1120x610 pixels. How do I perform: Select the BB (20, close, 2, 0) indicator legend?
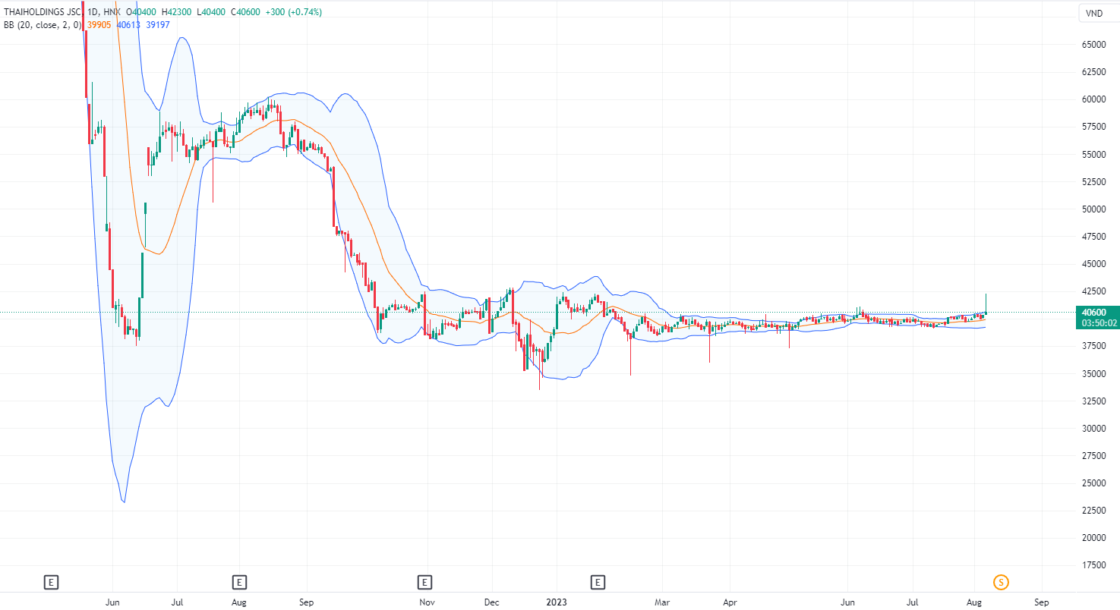pos(43,24)
